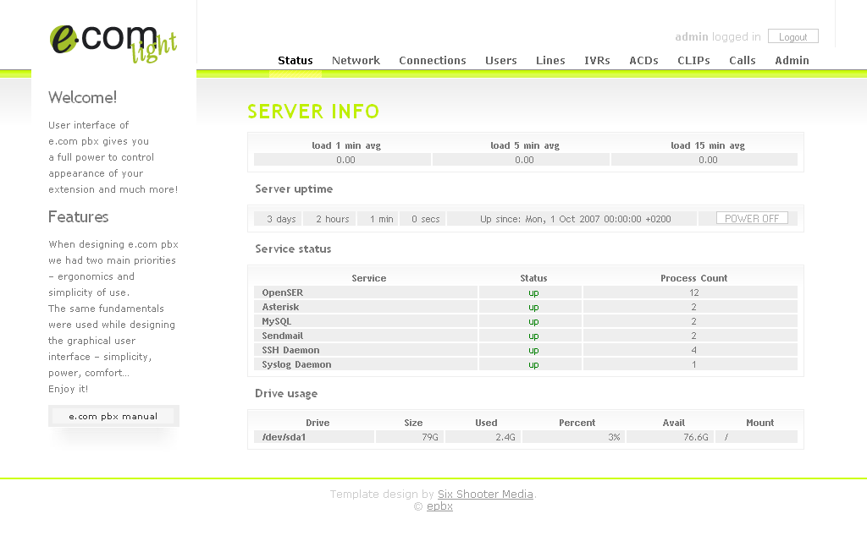Click the percent value 3%

coord(614,437)
